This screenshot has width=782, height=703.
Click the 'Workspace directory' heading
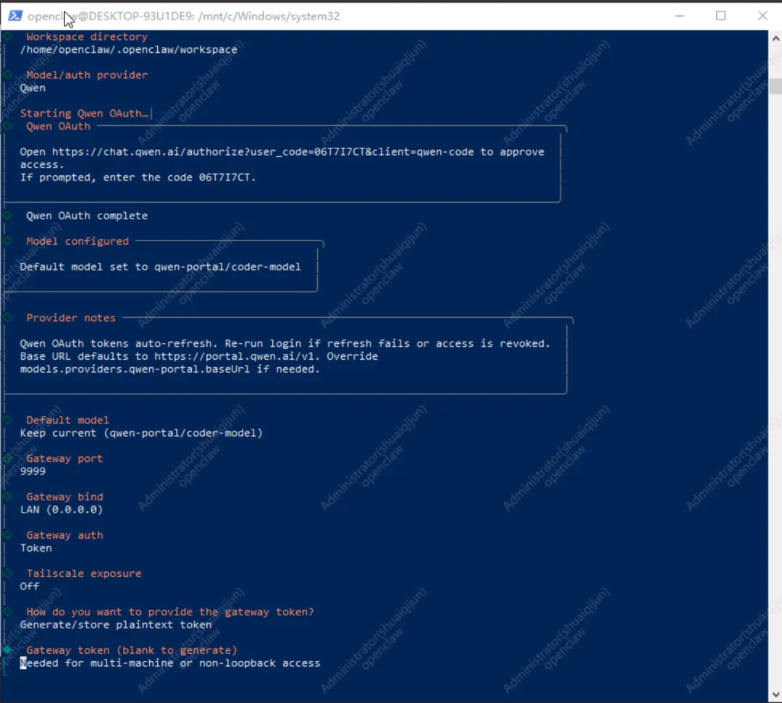[87, 36]
